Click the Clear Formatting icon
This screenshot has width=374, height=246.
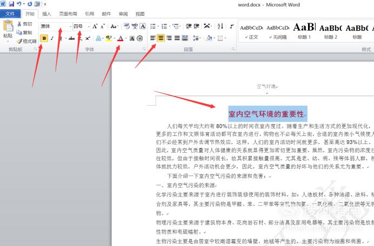(126, 26)
